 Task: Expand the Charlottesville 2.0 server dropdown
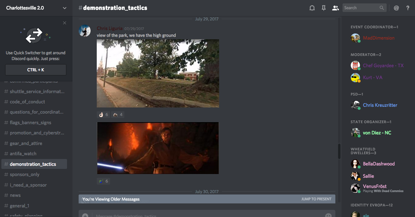[x=65, y=8]
